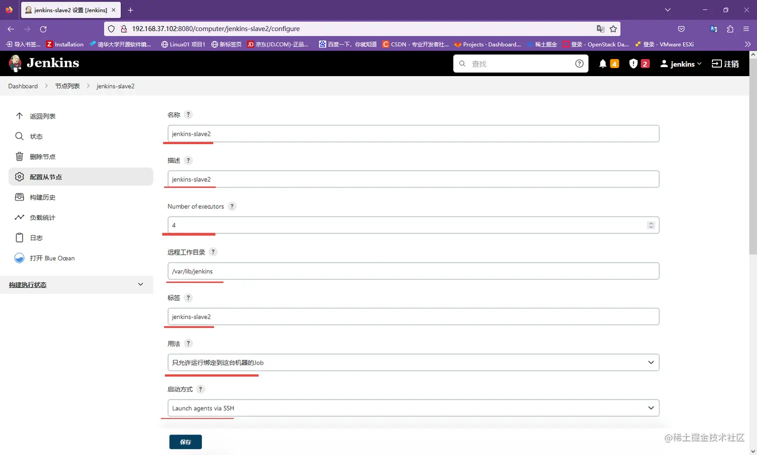Click the Jenkins logo in the header
The width and height of the screenshot is (757, 455).
coord(44,63)
